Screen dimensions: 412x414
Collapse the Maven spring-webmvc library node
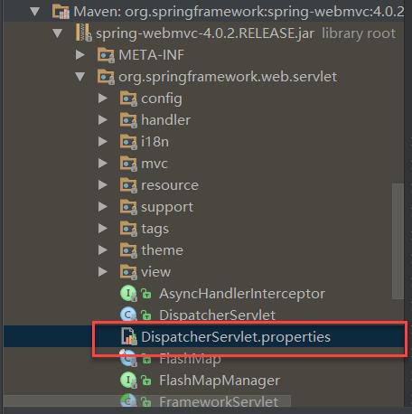35,12
